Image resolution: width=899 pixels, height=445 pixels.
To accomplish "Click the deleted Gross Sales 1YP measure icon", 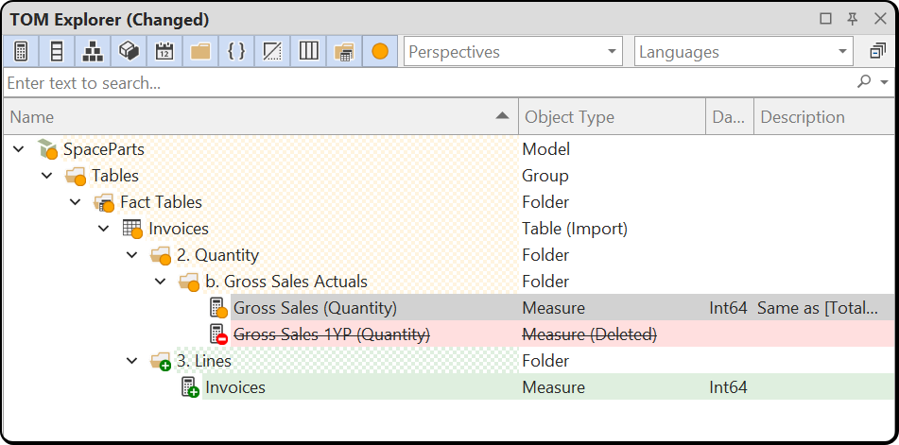I will [218, 334].
